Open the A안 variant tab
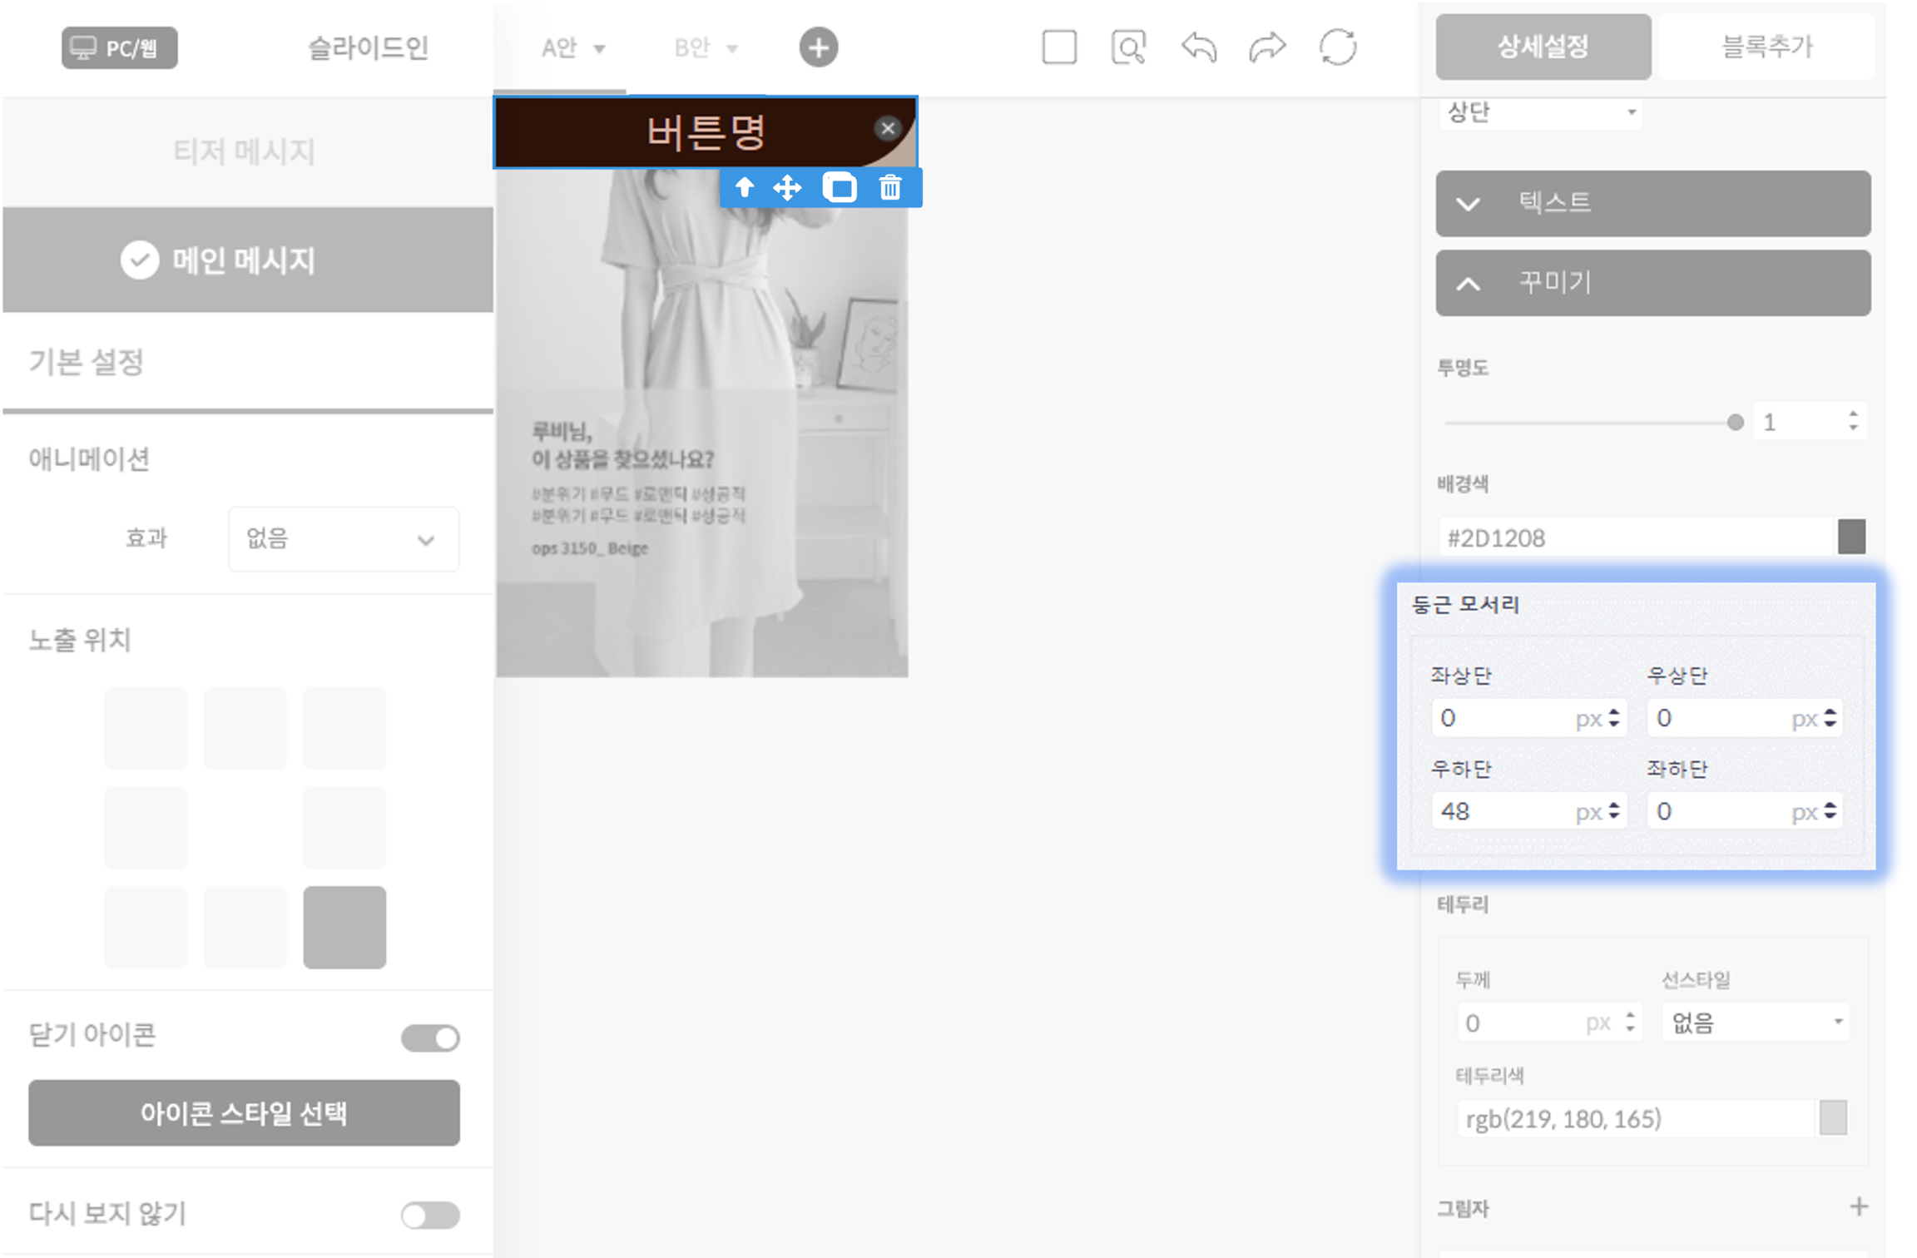The image size is (1917, 1258). coord(572,48)
